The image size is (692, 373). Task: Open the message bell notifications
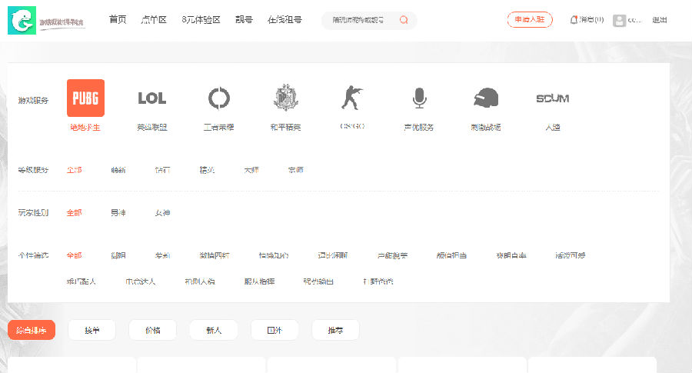(574, 20)
